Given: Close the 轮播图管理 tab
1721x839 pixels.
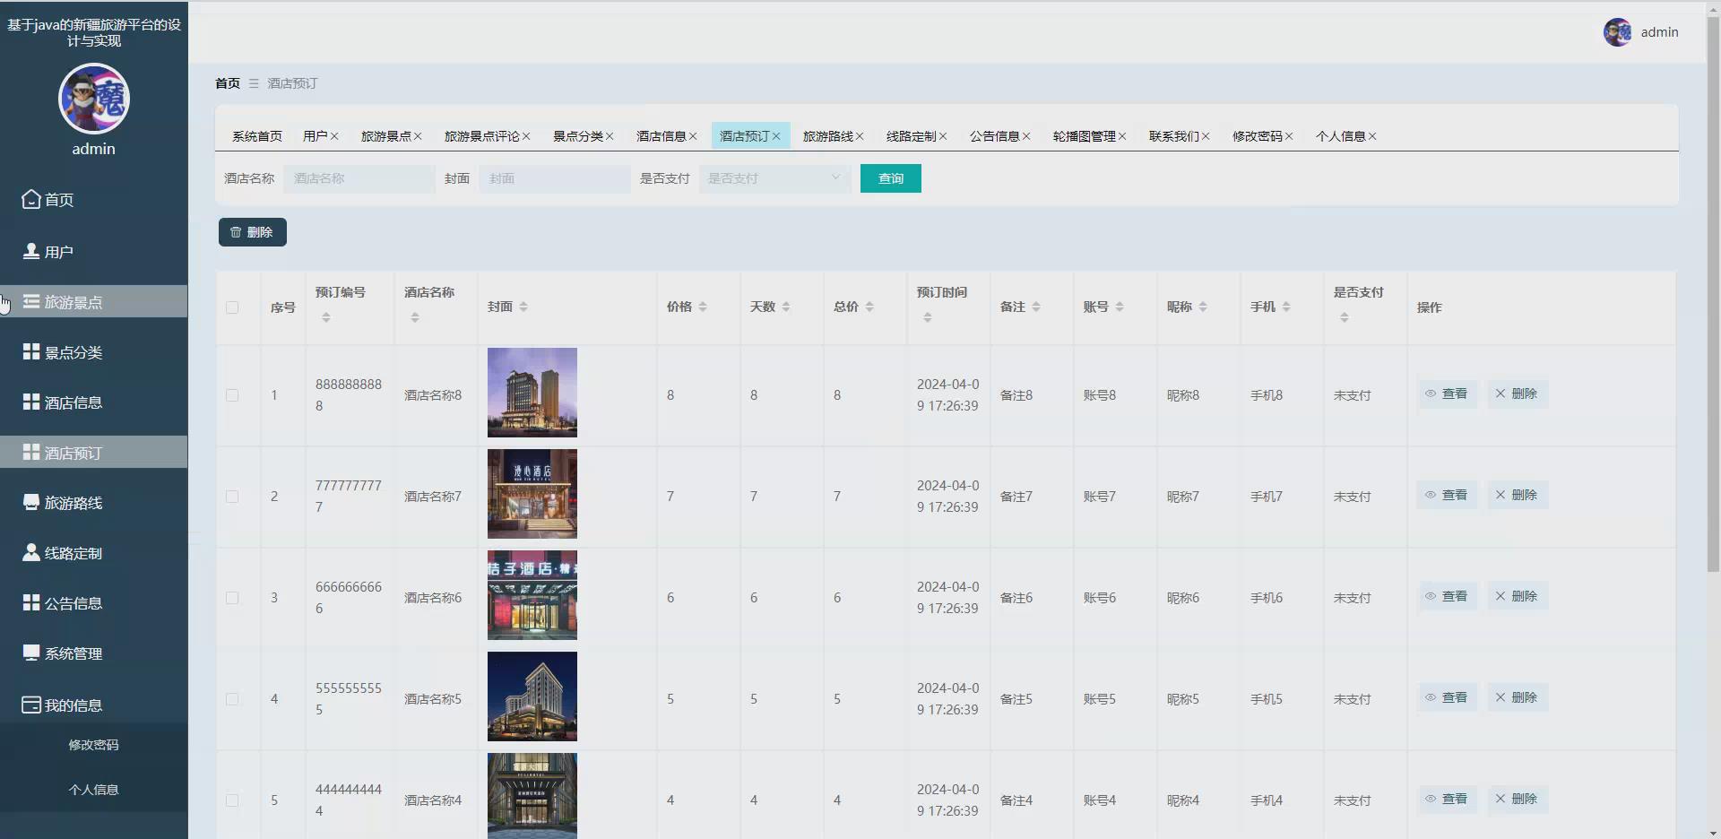Looking at the screenshot, I should coord(1122,136).
